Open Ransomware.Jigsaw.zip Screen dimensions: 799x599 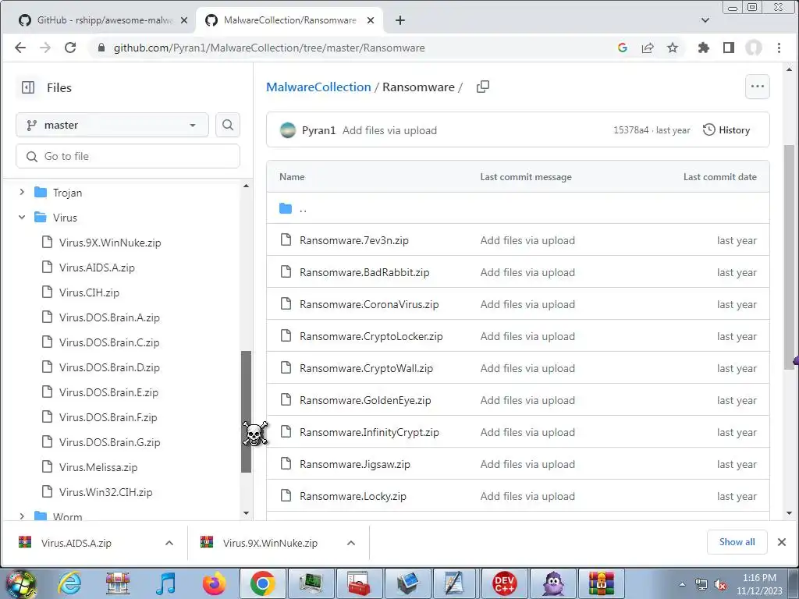(x=355, y=465)
